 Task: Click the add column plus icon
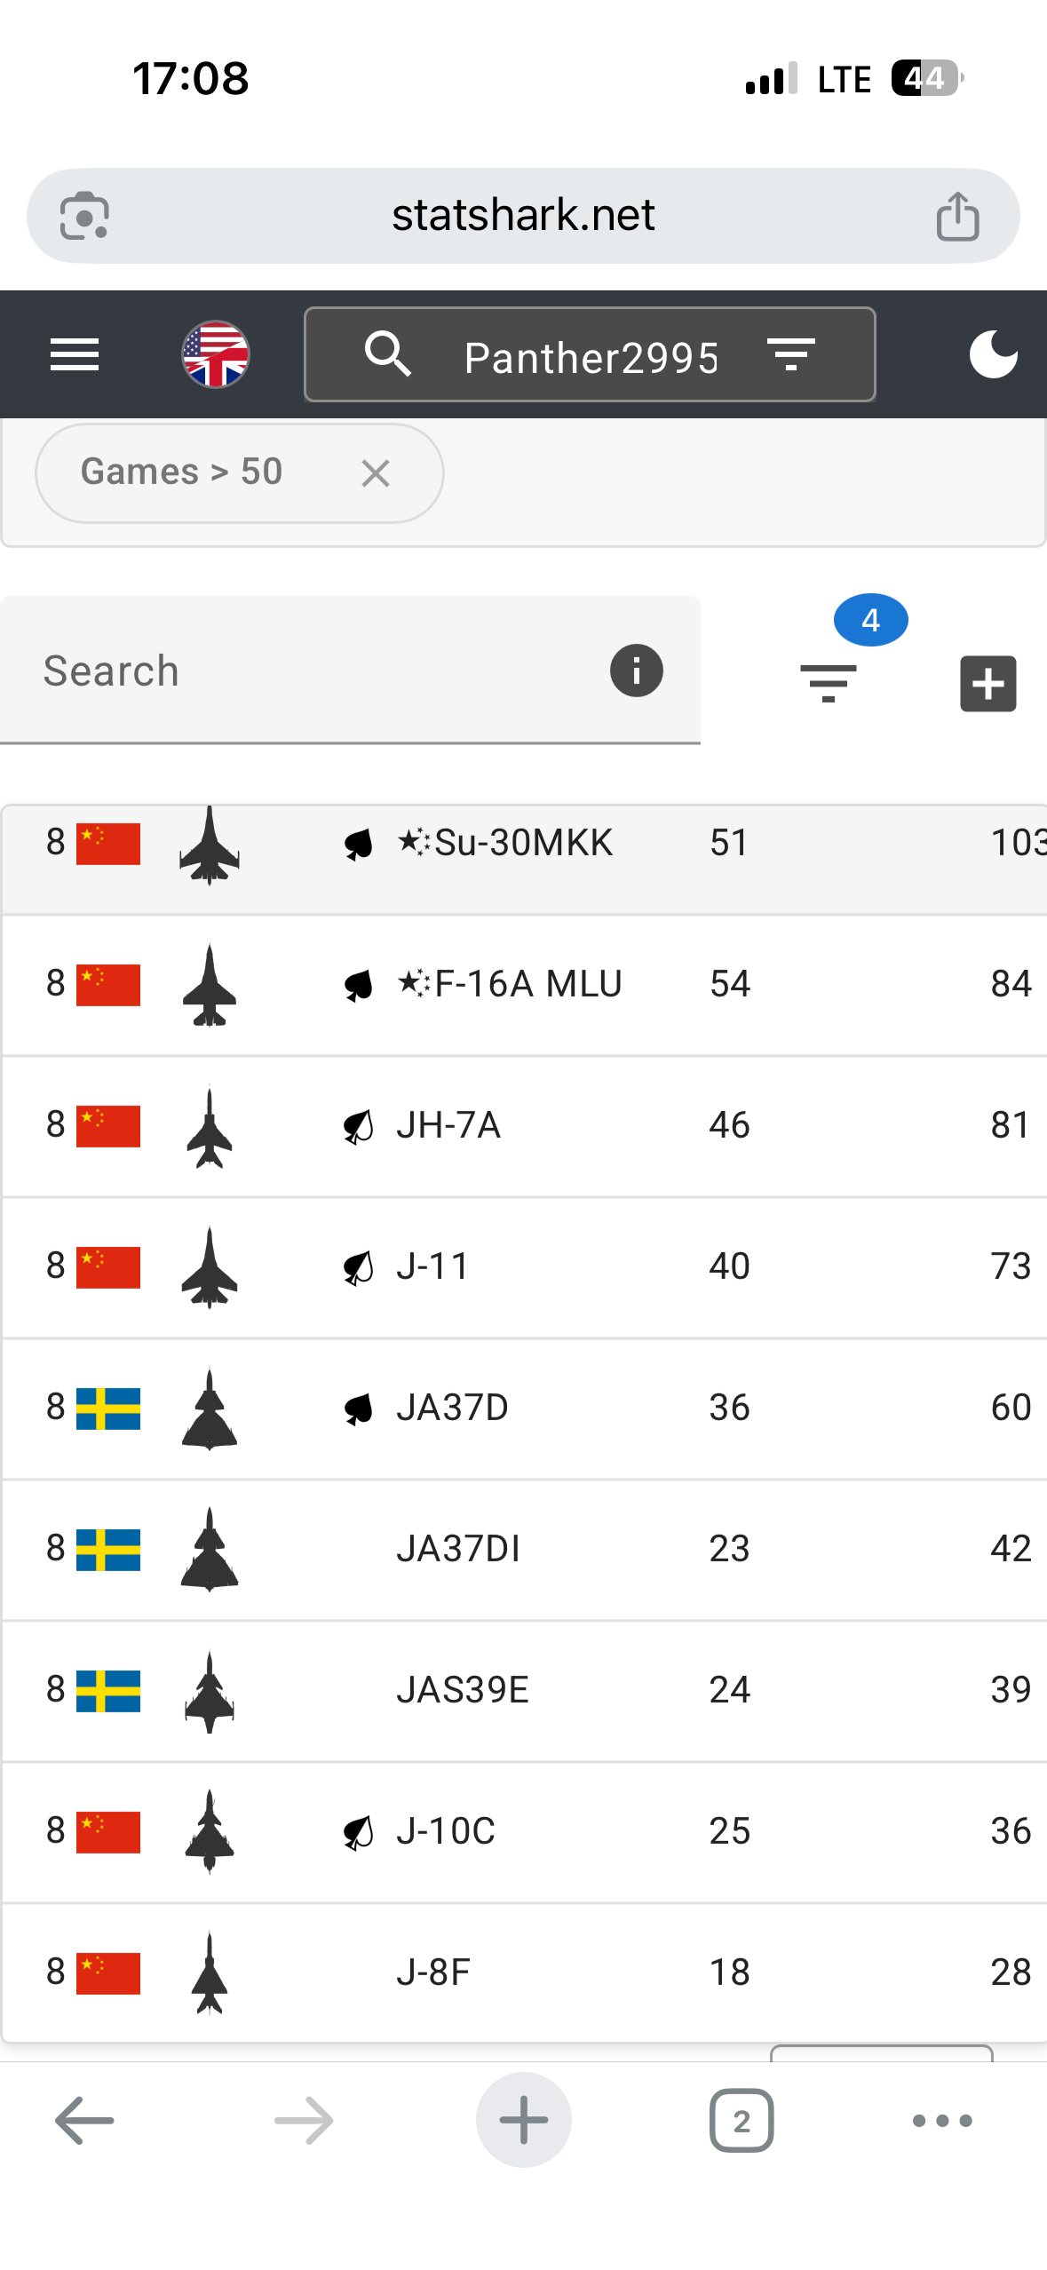point(988,684)
